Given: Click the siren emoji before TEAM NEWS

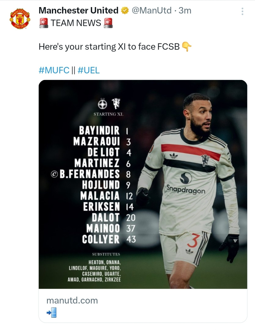Looking at the screenshot, I should pos(44,23).
